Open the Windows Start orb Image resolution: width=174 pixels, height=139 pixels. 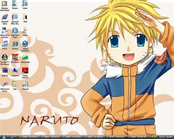pyautogui.click(x=3, y=137)
